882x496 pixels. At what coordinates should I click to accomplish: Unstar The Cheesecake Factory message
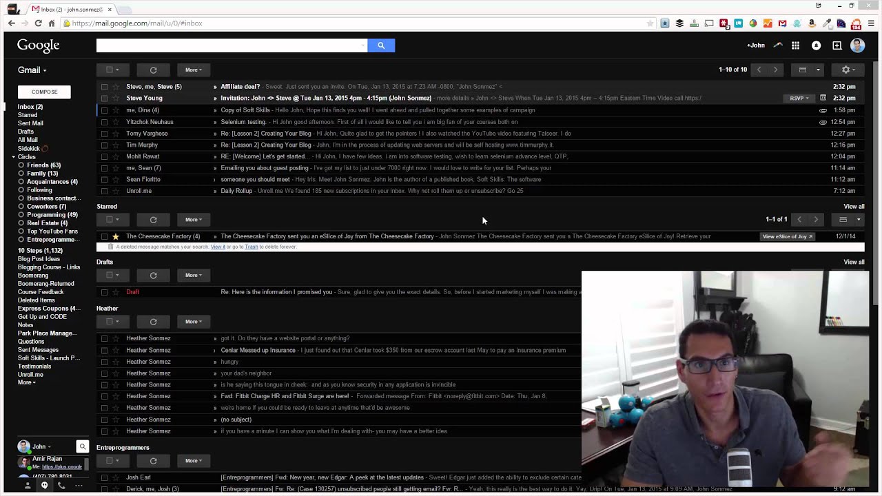tap(116, 236)
